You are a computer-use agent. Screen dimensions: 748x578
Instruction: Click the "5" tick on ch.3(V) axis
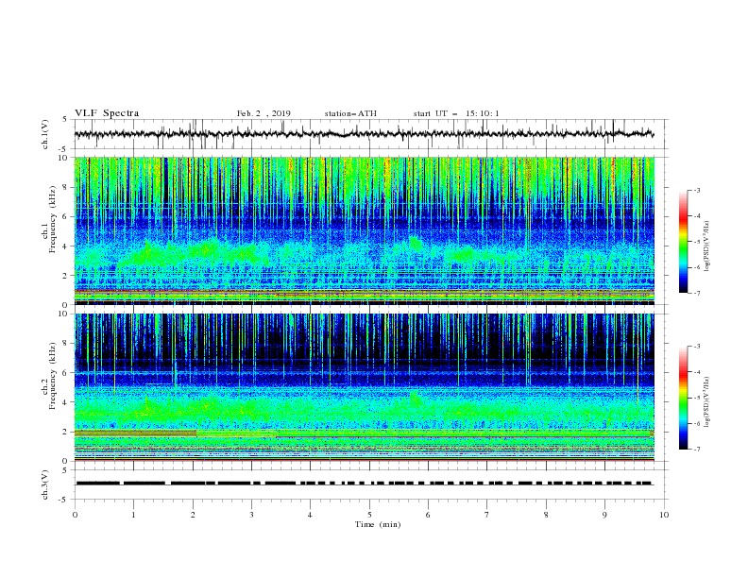[65, 469]
